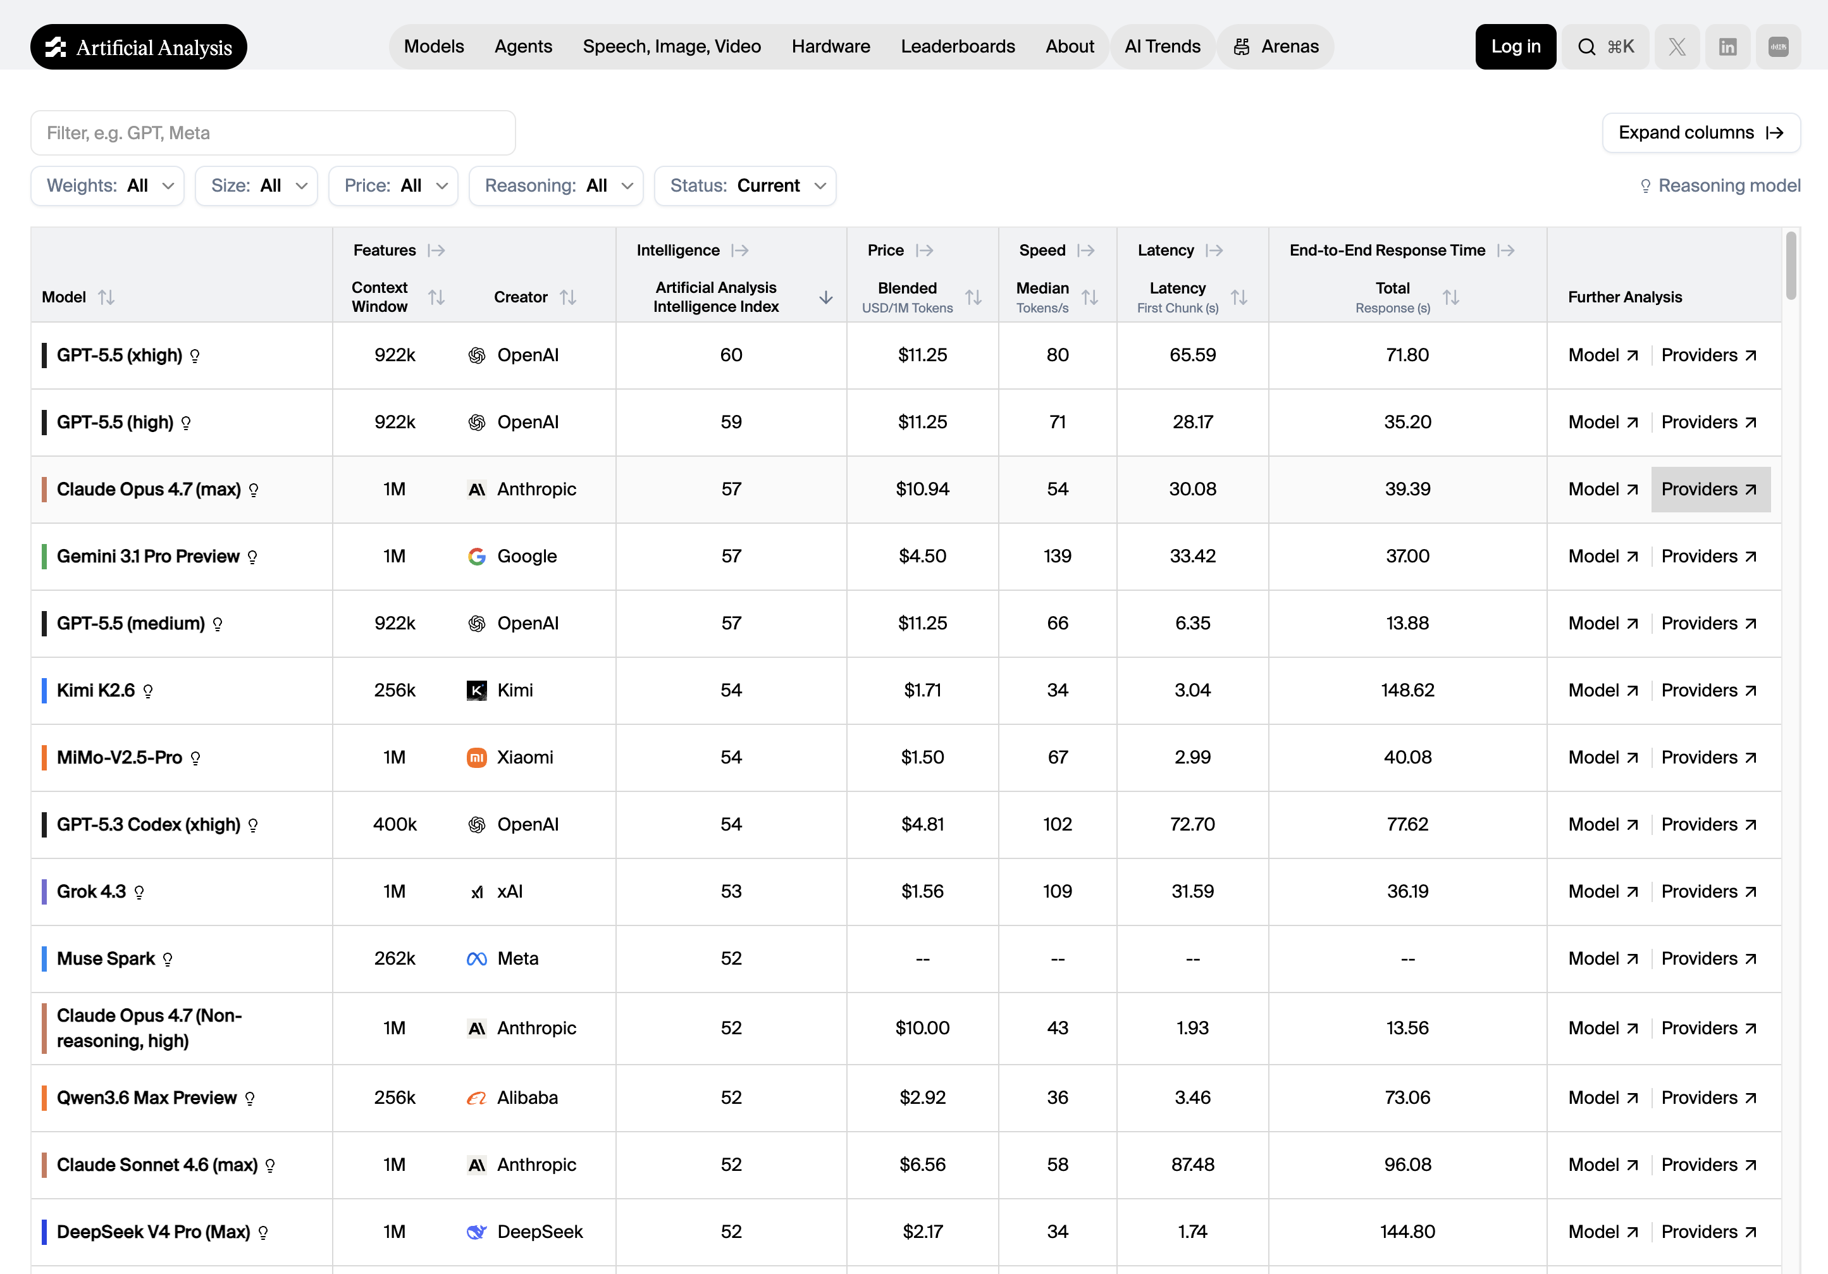Viewport: 1828px width, 1274px height.
Task: Open the Size filter dropdown
Action: tap(256, 185)
